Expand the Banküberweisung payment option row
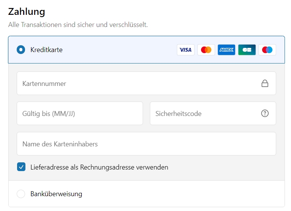Screen dimensions: 291x211 pos(146,194)
